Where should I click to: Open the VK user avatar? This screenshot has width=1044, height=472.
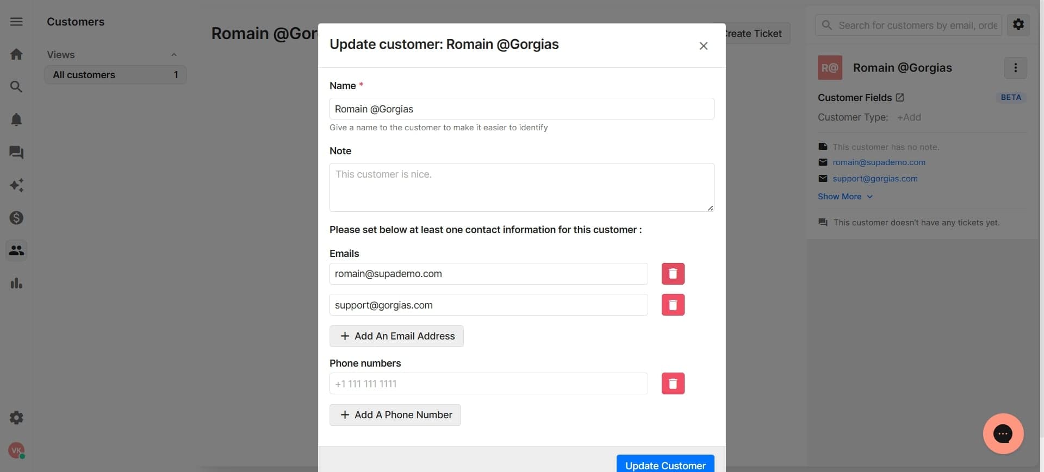(16, 450)
